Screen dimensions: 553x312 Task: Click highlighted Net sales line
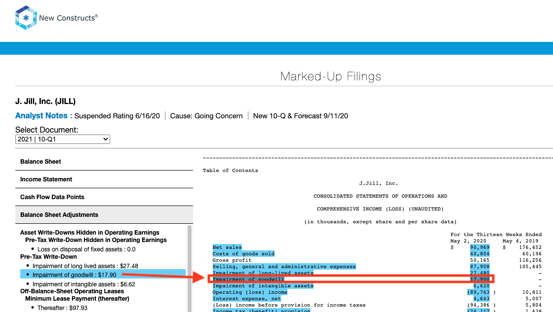tap(227, 247)
